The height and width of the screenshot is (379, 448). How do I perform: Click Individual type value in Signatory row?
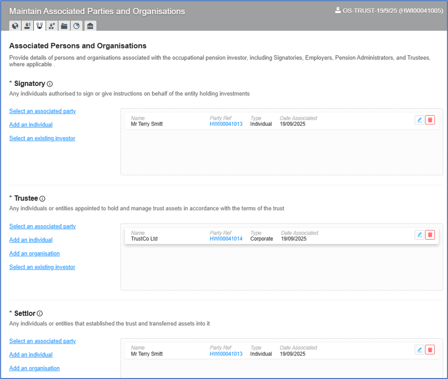(x=261, y=124)
